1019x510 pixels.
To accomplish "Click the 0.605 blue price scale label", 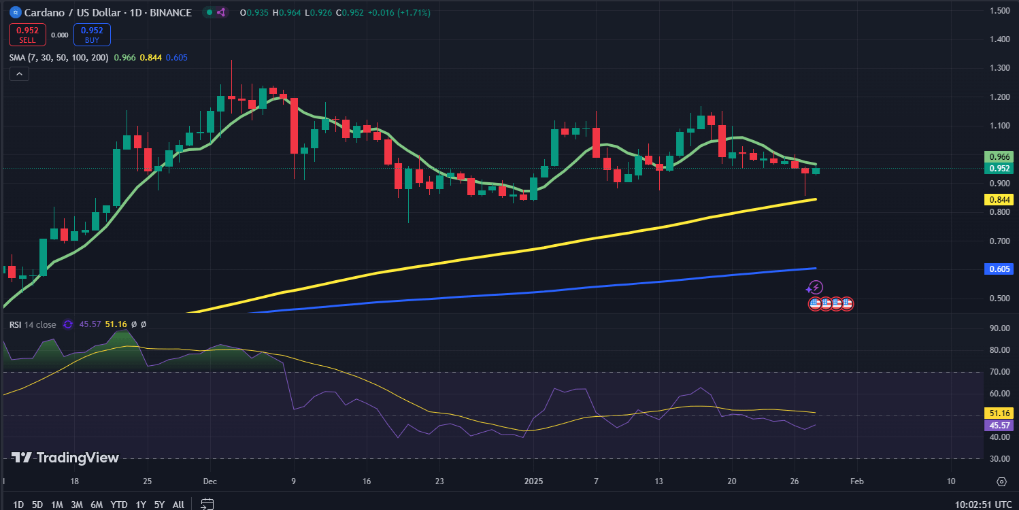I will tap(999, 269).
